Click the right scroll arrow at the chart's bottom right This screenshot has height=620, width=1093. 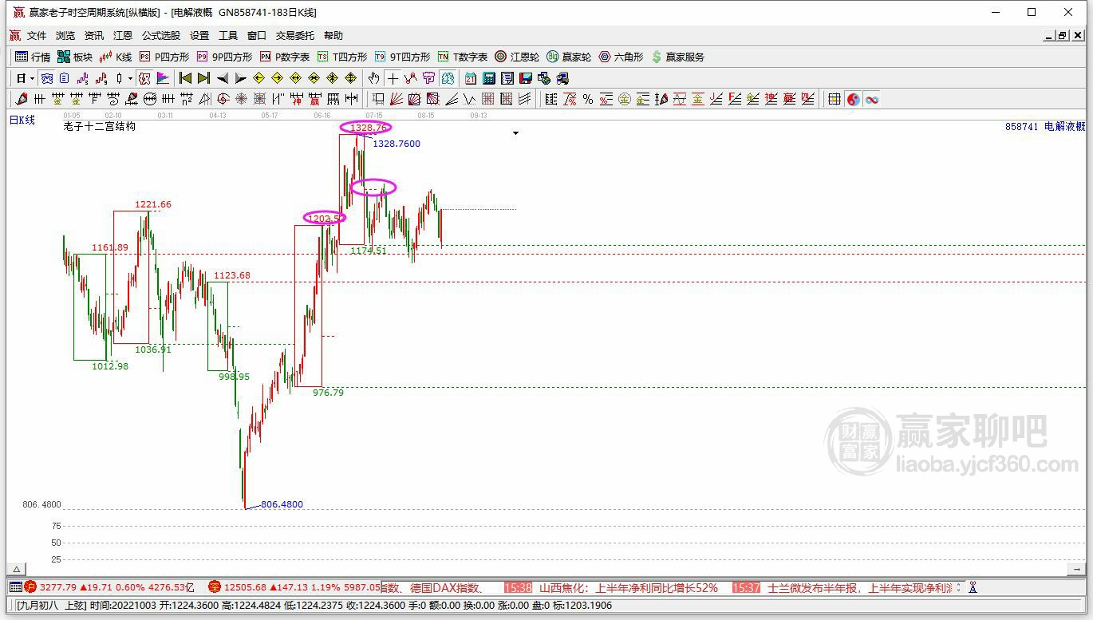1078,570
